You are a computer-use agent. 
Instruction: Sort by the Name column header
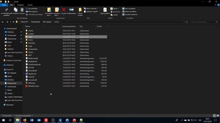click(x=43, y=26)
